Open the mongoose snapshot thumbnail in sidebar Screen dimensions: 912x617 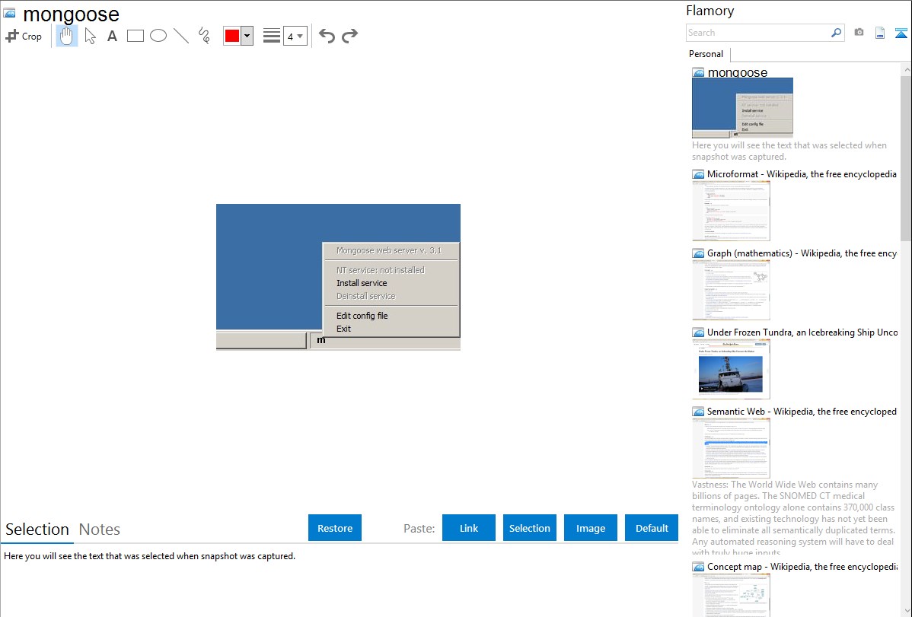[x=743, y=107]
